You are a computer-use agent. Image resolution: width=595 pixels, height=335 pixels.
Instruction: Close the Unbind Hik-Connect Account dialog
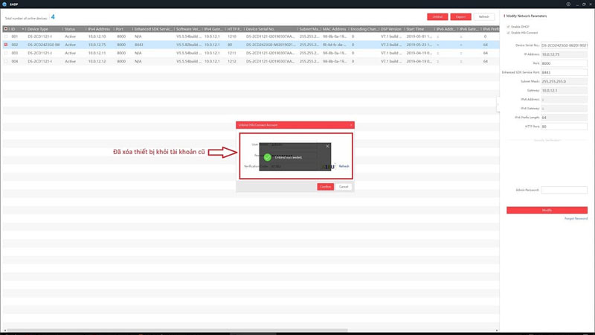(349, 124)
